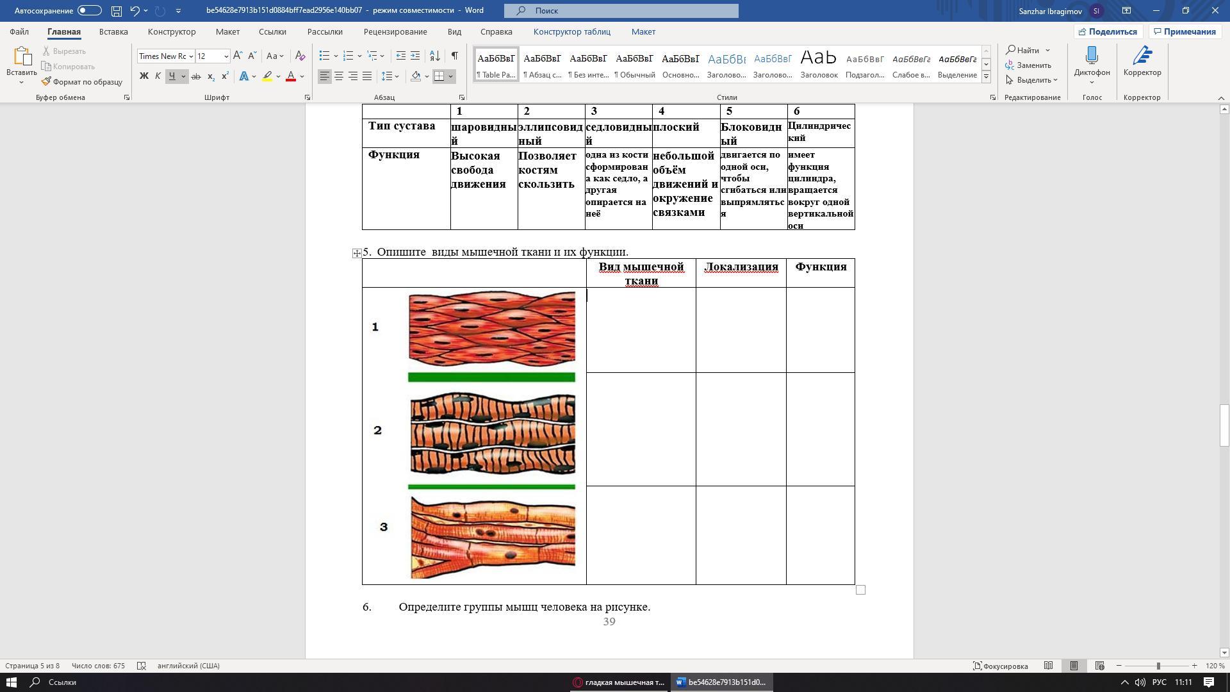Toggle strikethrough text formatting
This screenshot has height=692, width=1230.
click(196, 76)
